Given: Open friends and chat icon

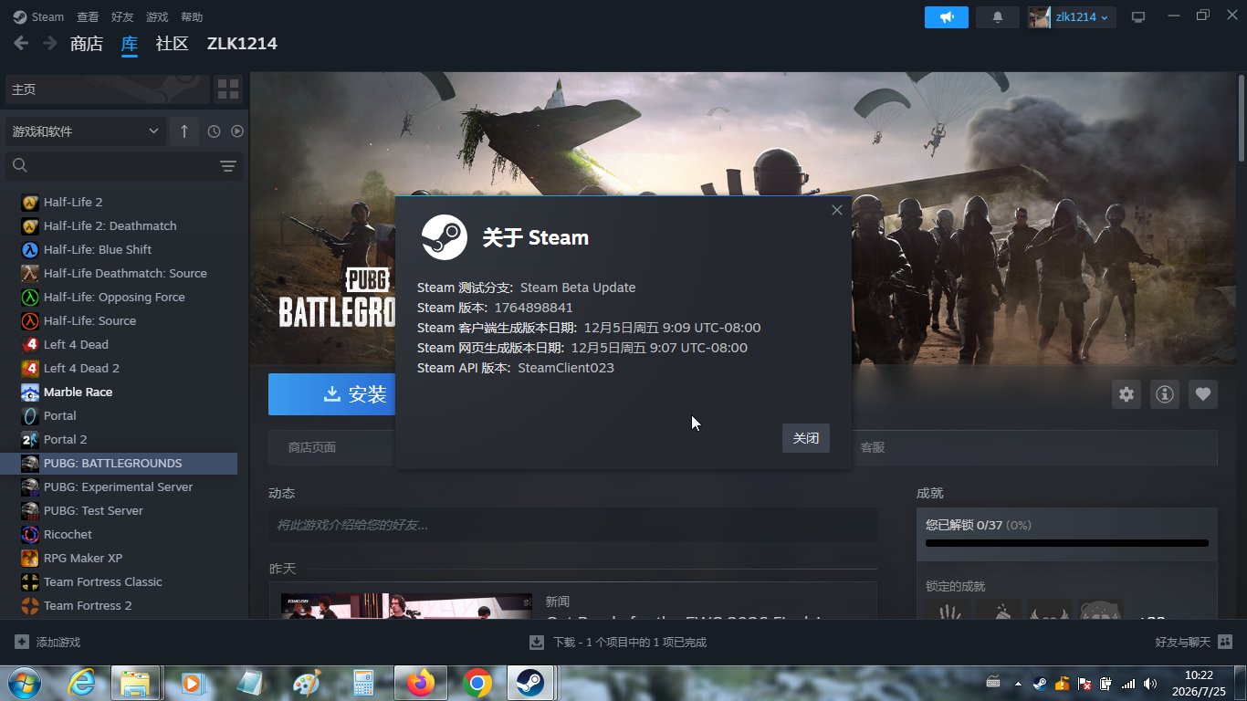Looking at the screenshot, I should tap(1225, 642).
